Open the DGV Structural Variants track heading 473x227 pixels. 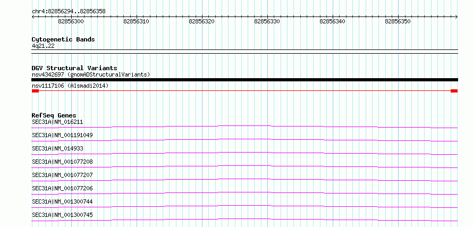coord(74,68)
